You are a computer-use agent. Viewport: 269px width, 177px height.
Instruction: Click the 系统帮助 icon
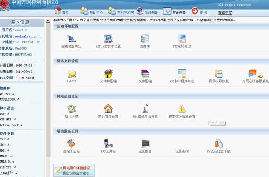pos(140,11)
